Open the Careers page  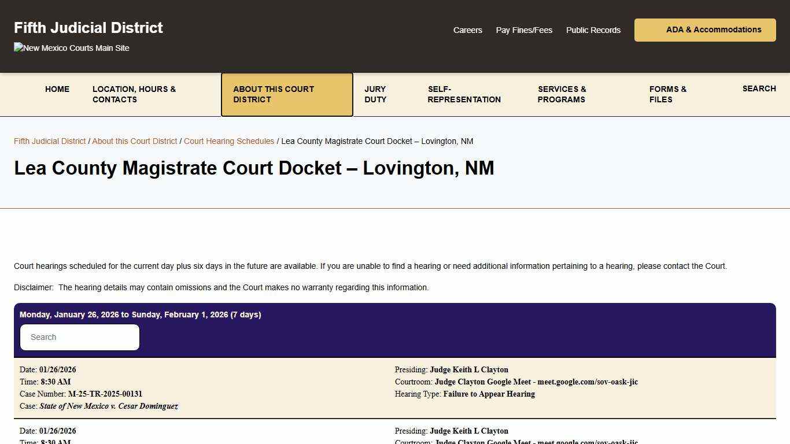coord(467,30)
